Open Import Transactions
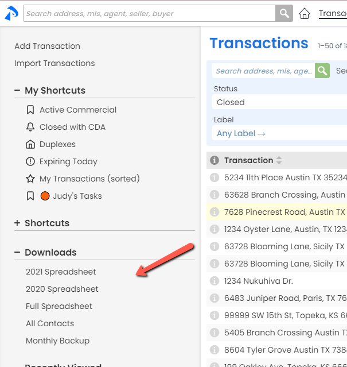This screenshot has width=347, height=367. [x=54, y=63]
